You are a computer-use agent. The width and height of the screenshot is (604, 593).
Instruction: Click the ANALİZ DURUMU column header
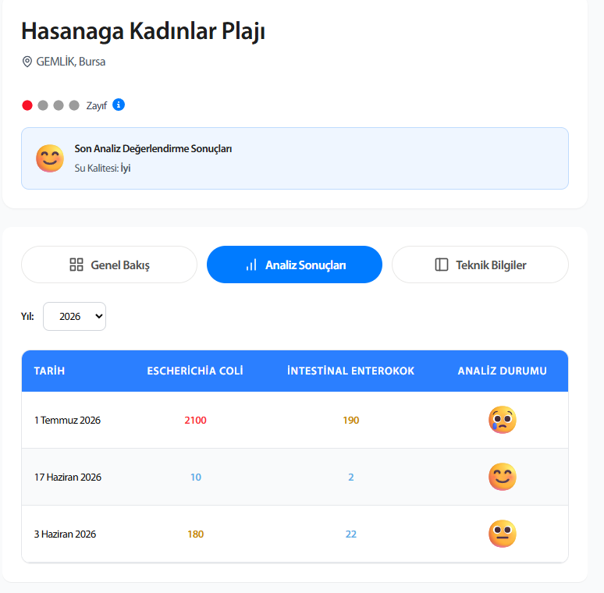click(502, 371)
